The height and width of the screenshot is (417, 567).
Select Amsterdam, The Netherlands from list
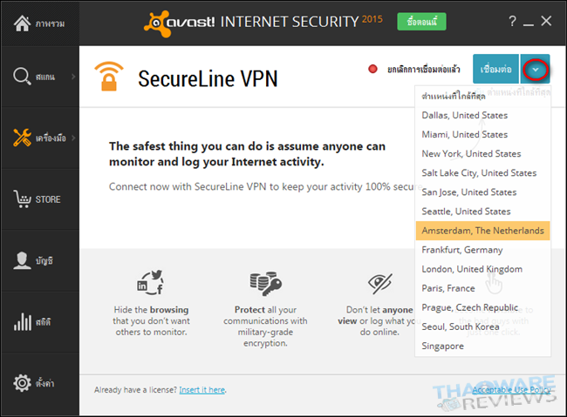pyautogui.click(x=482, y=231)
